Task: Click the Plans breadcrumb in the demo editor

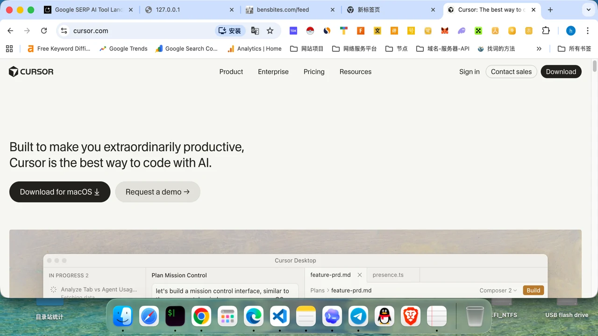Action: pyautogui.click(x=317, y=290)
